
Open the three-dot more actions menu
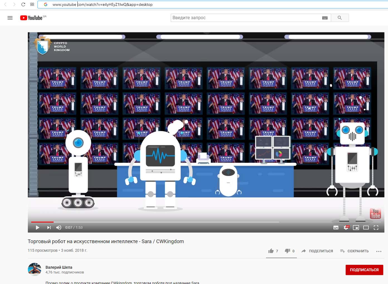pyautogui.click(x=379, y=251)
